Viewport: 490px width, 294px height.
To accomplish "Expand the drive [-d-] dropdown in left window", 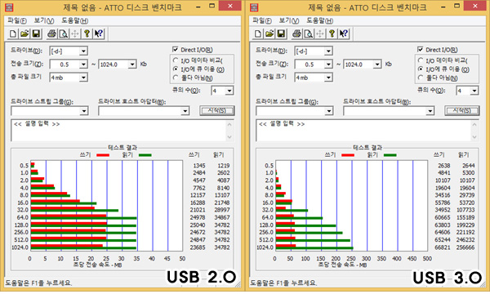I will click(83, 51).
